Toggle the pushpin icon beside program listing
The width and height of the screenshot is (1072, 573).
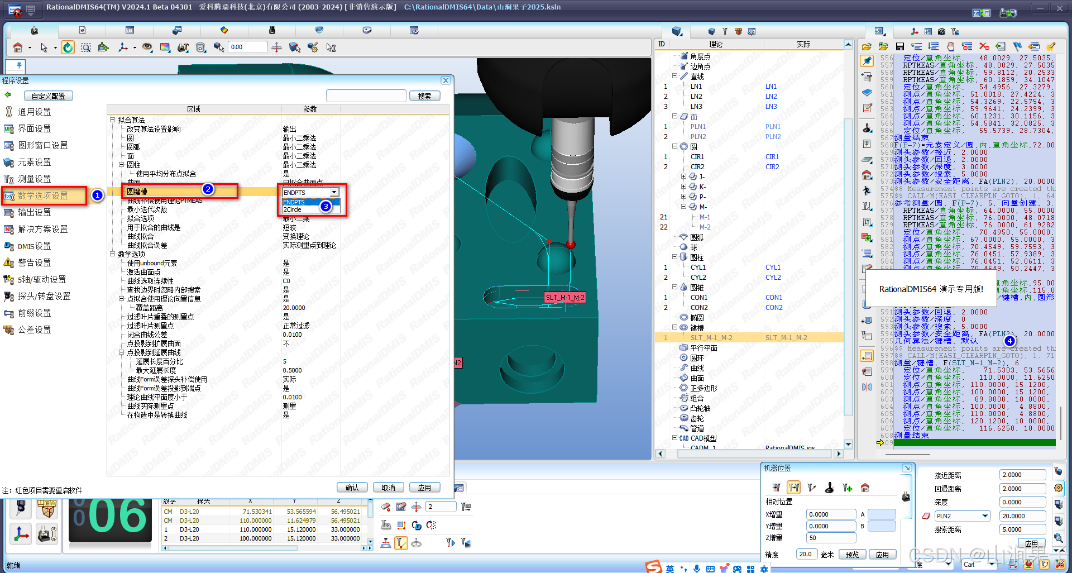pos(867,61)
